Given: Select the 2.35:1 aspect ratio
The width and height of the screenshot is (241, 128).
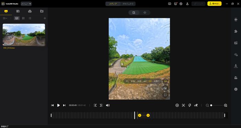Looking at the screenshot, I should [156, 81].
